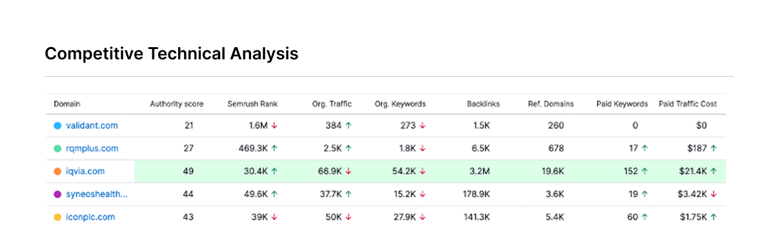Click the orange dot beside iqvia.com
Viewport: 759px width, 249px height.
coord(57,171)
